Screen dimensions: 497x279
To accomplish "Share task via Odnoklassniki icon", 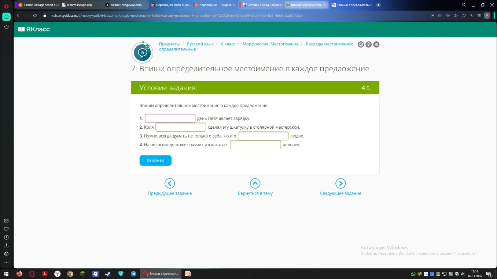I will click(368, 45).
